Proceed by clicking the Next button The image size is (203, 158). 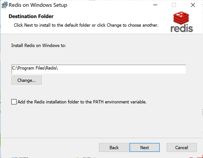pos(145,147)
